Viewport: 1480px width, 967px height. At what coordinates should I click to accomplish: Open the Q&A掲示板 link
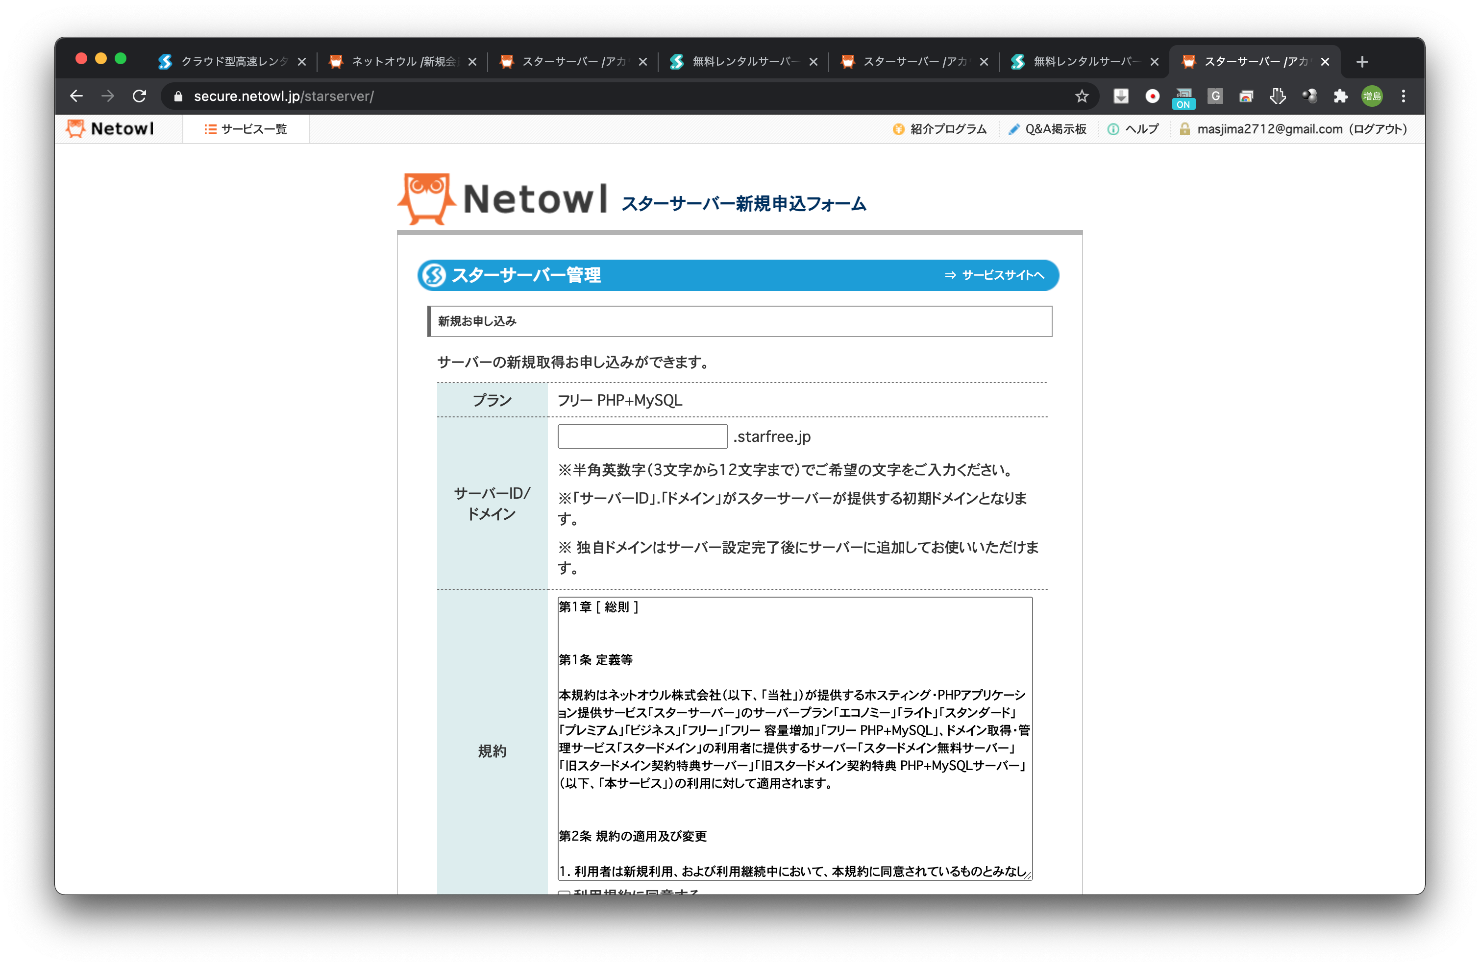click(x=1047, y=129)
